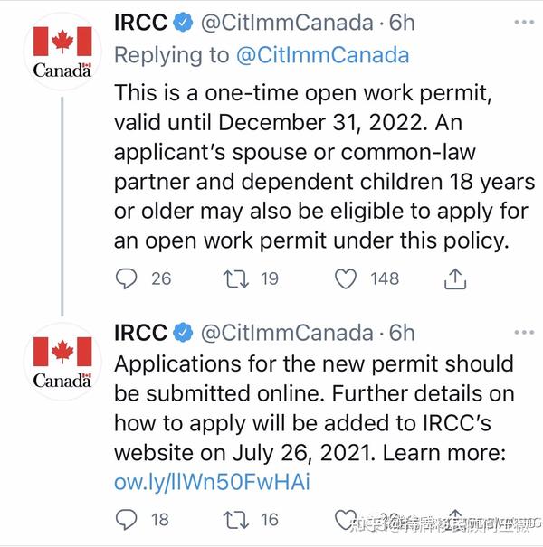The height and width of the screenshot is (547, 543).
Task: Open IRCC name on second tweet
Action: (x=140, y=333)
